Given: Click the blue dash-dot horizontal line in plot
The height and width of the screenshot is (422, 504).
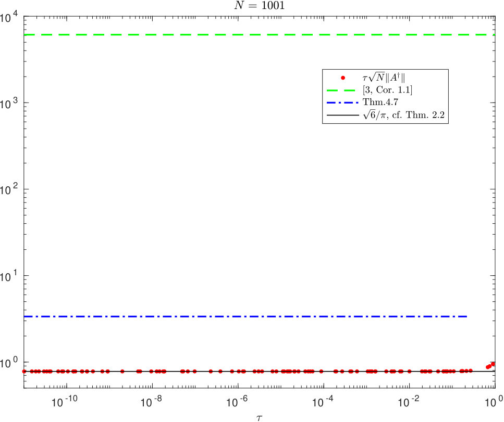Looking at the screenshot, I should [245, 317].
